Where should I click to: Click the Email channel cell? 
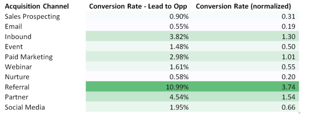[x=13, y=27]
